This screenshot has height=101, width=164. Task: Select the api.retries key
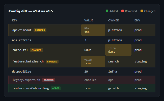(x=21, y=40)
